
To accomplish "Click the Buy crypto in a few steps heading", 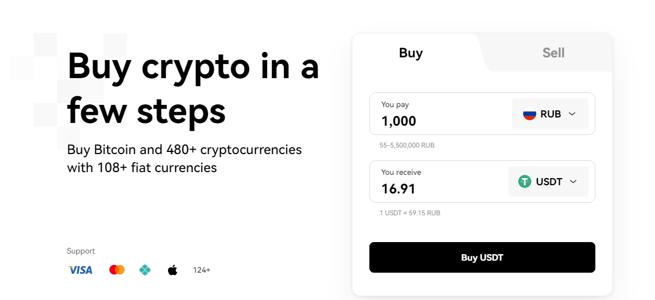I will (193, 89).
